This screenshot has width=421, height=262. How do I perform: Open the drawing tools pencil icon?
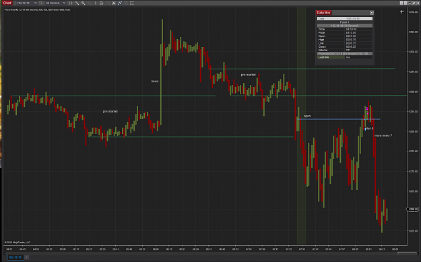[77, 3]
